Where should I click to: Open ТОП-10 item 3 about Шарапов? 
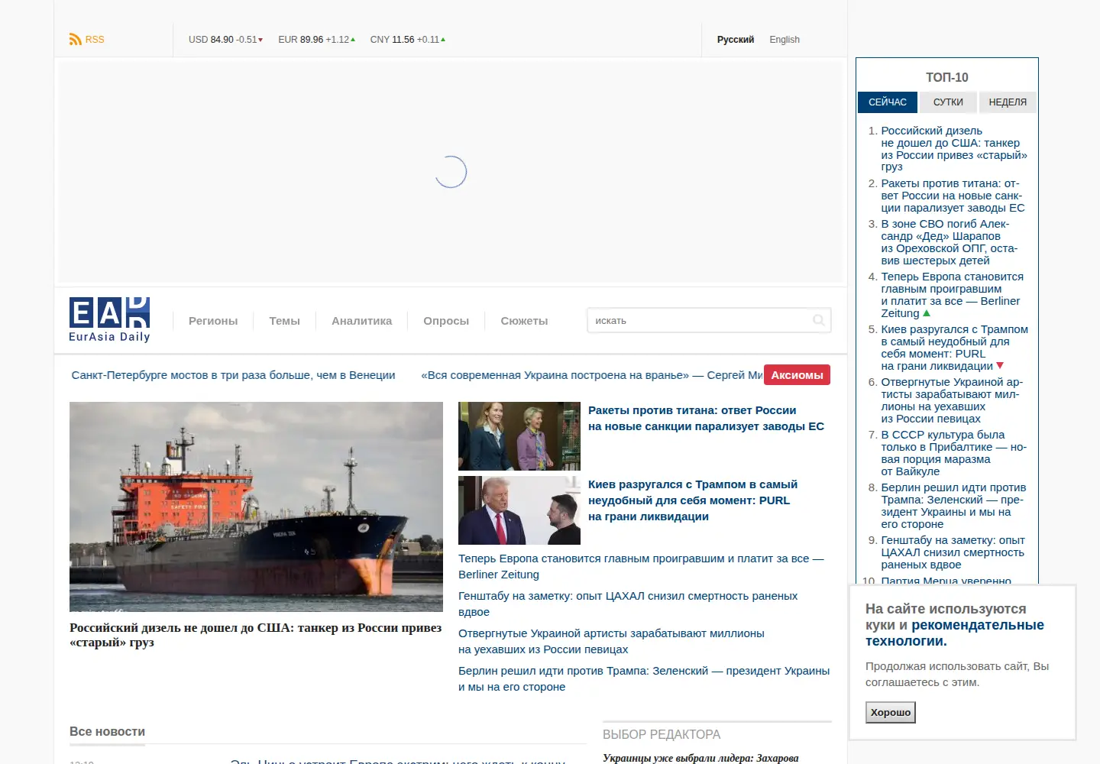coord(950,242)
